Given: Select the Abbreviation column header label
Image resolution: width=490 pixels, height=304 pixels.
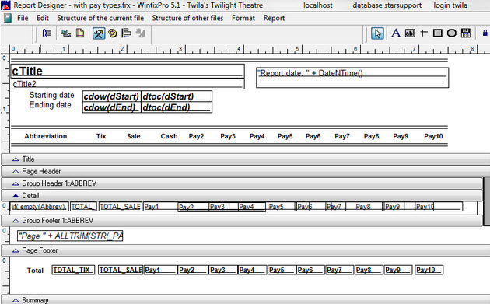Looking at the screenshot, I should click(x=46, y=136).
